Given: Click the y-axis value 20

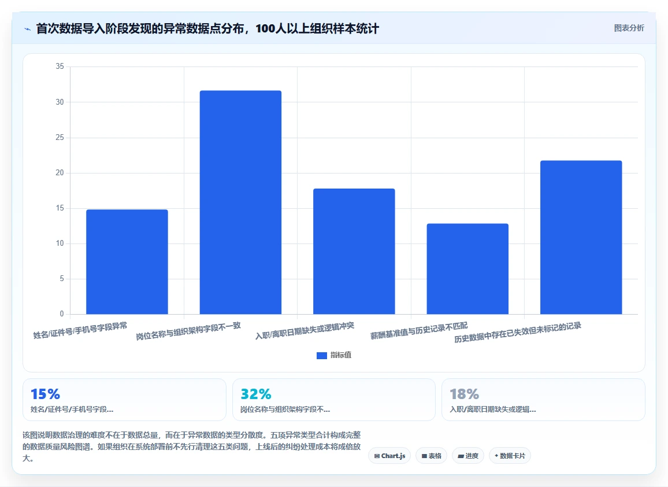Looking at the screenshot, I should (60, 173).
